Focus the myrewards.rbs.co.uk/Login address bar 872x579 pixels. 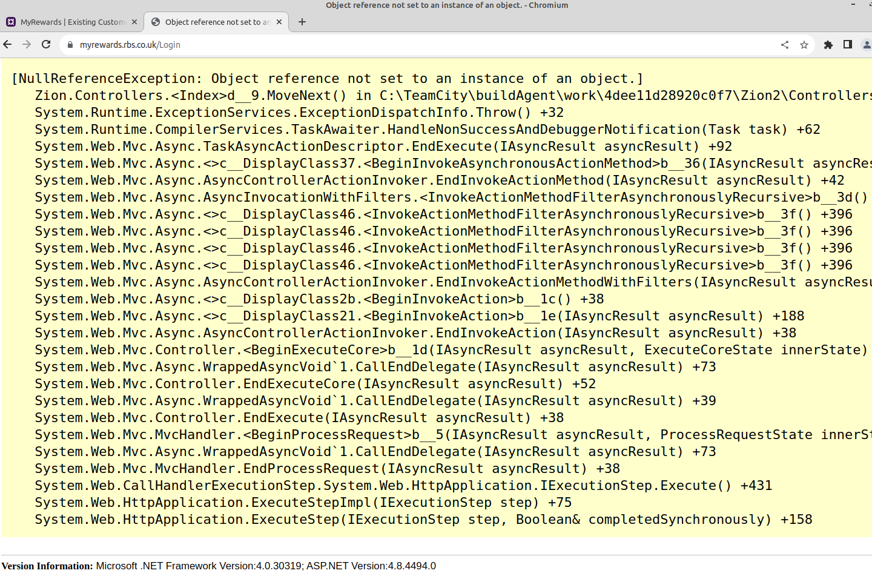point(424,45)
